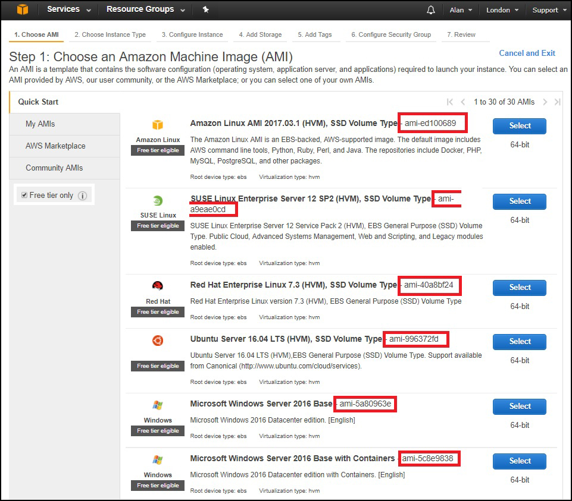Open the London region dropdown
The image size is (572, 501).
tap(502, 10)
